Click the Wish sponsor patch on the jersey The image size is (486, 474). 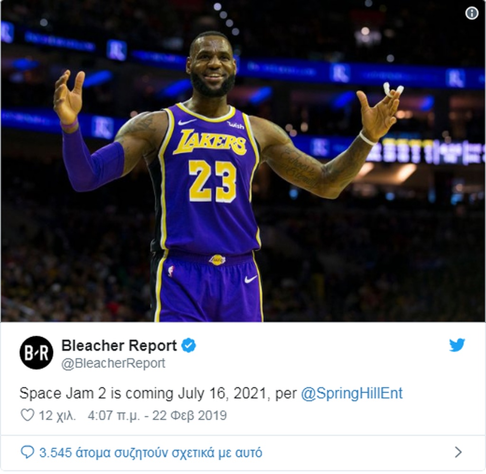click(x=236, y=126)
